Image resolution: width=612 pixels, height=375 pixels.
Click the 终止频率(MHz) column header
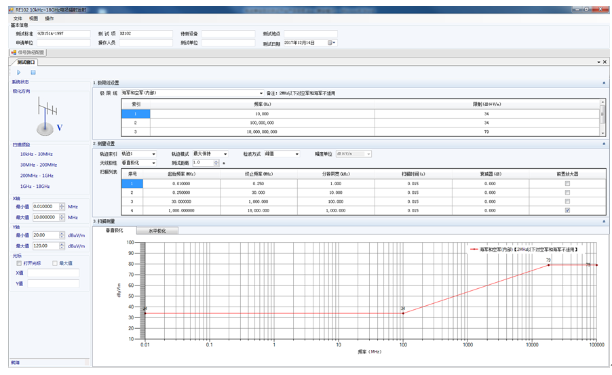(x=259, y=174)
